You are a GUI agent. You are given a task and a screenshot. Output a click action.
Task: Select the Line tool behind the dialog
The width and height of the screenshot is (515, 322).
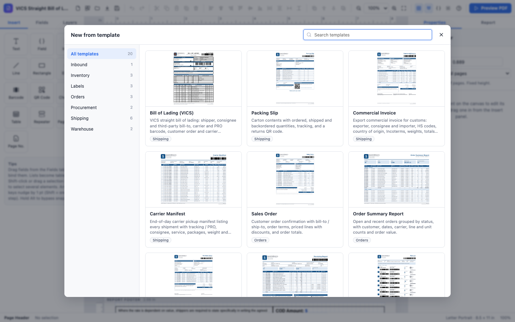click(x=16, y=68)
